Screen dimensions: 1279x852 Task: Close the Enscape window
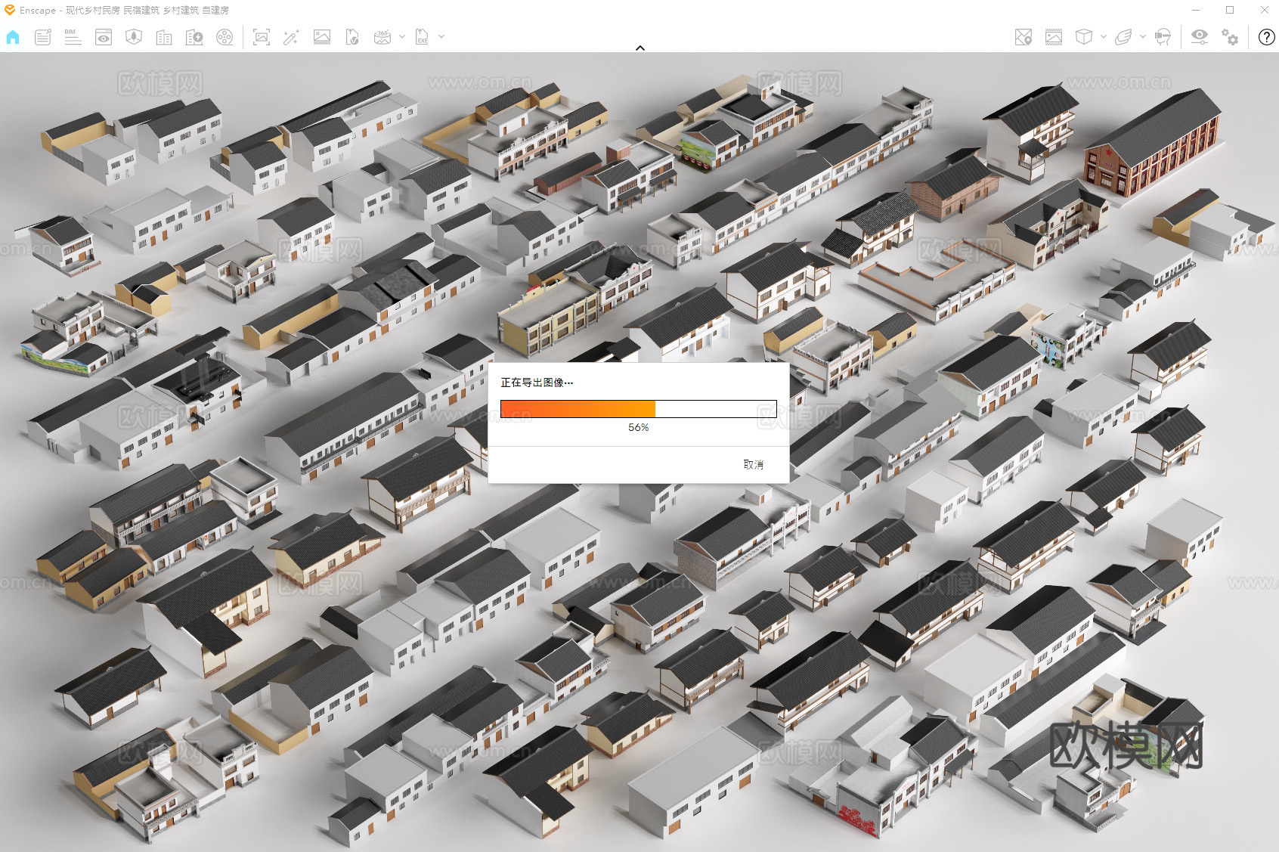[1264, 10]
